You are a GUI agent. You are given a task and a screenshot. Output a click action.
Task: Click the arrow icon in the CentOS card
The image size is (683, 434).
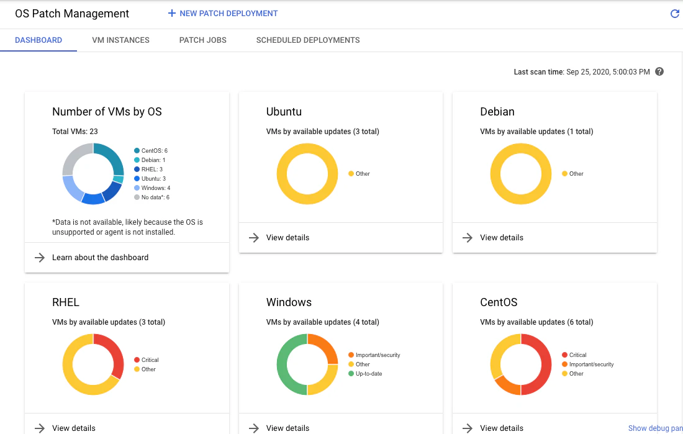click(x=468, y=428)
